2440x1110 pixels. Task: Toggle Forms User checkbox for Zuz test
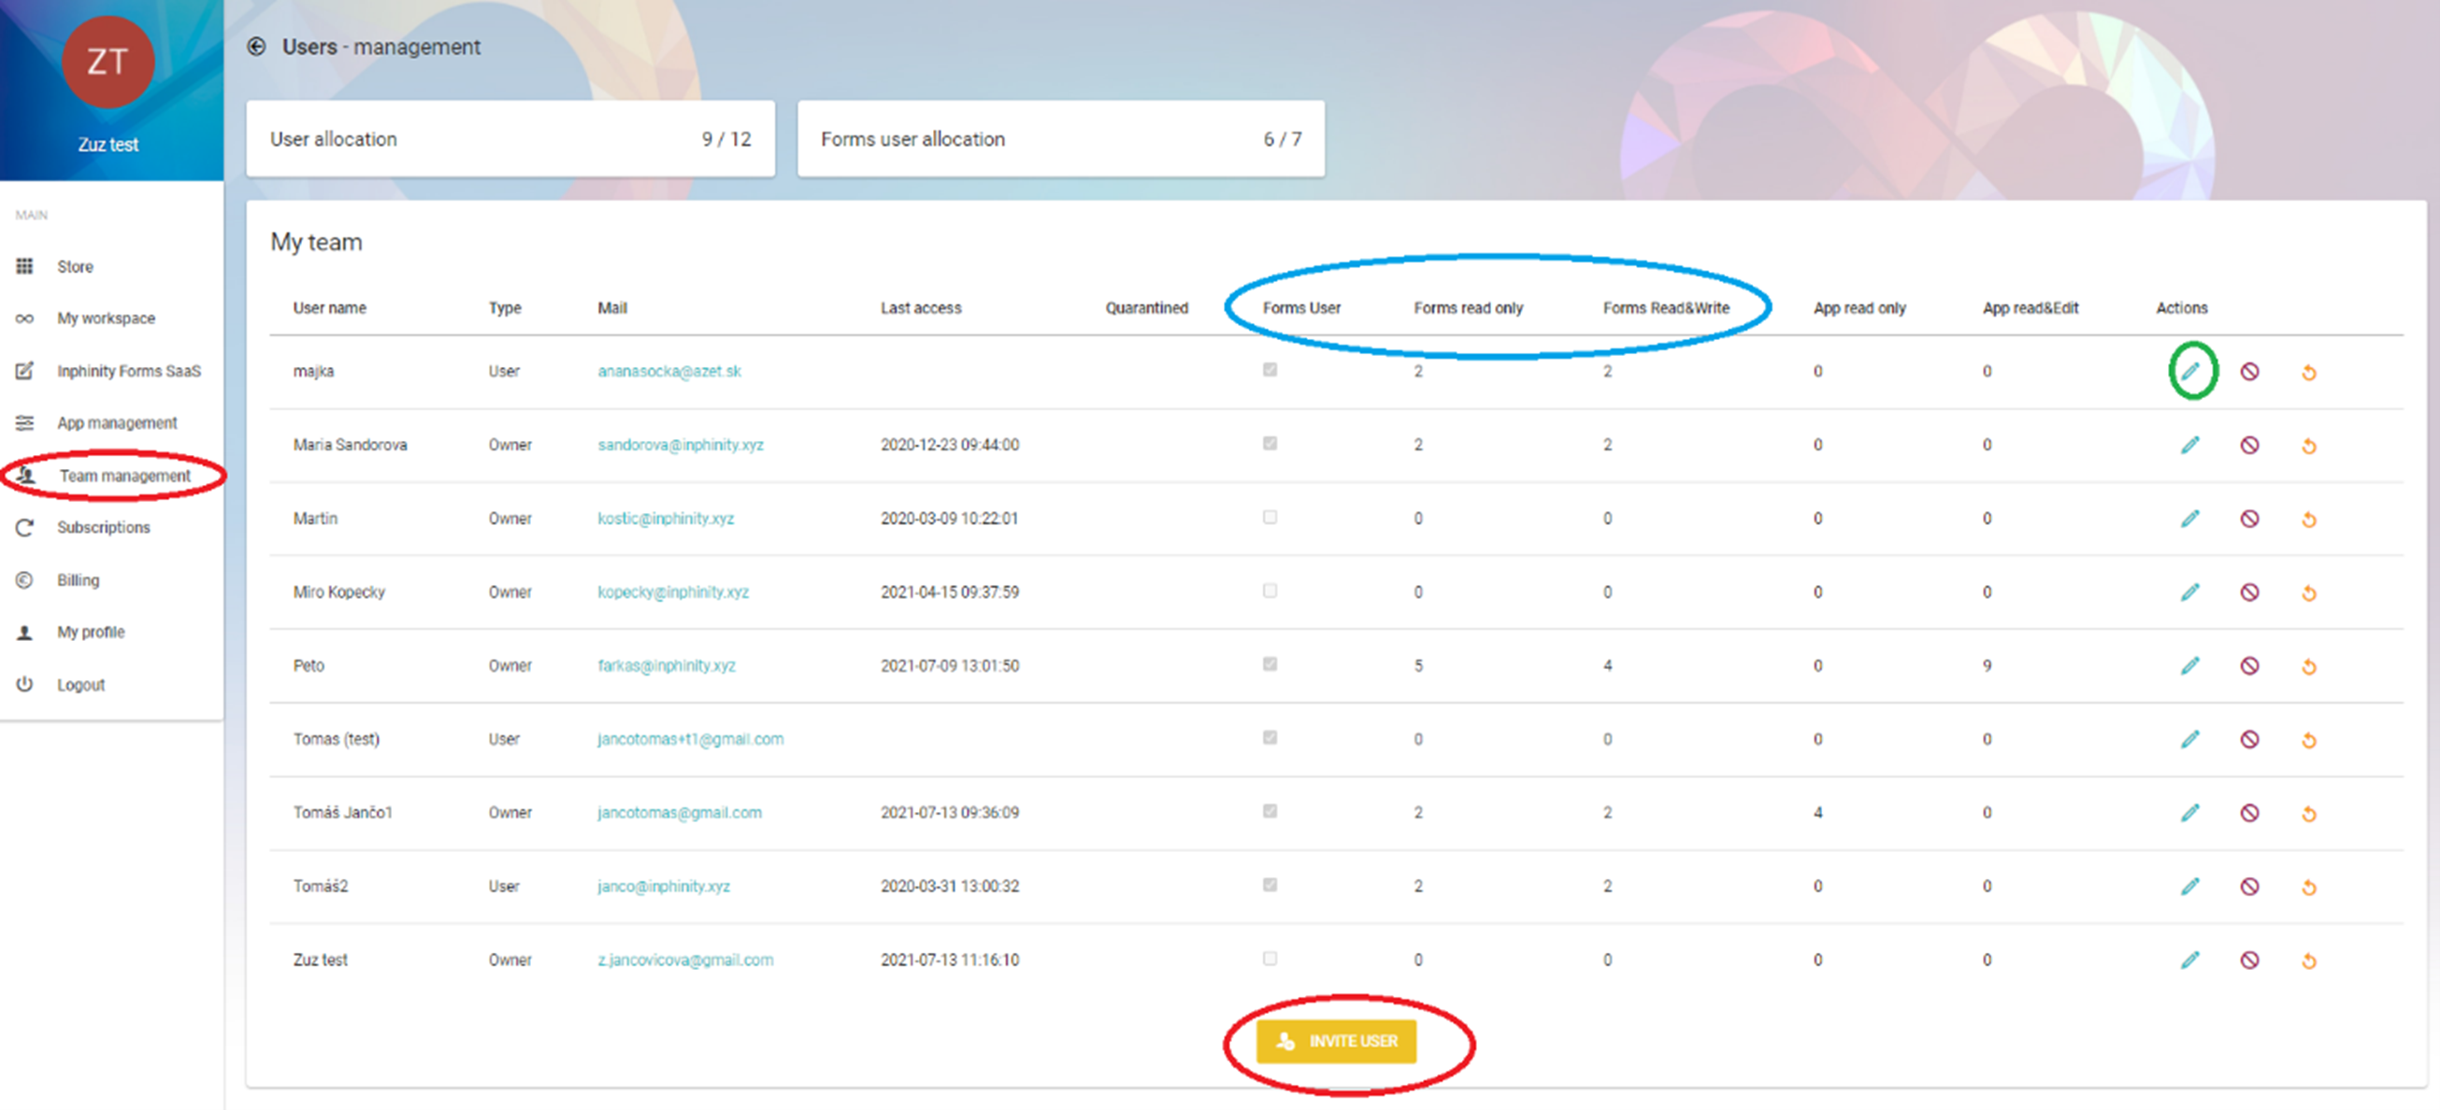click(x=1270, y=959)
